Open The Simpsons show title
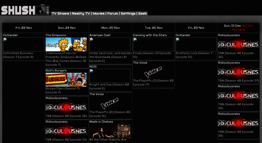This screenshot has width=262, height=143. click(56, 35)
